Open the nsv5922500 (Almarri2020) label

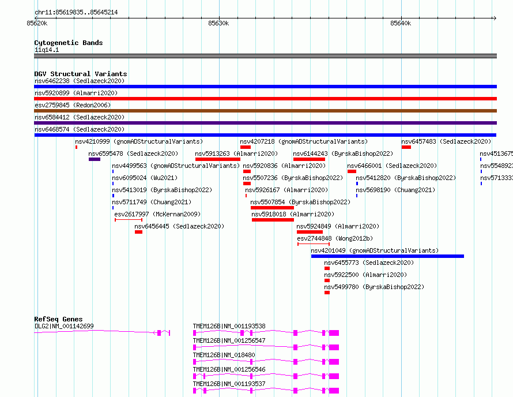tap(365, 275)
